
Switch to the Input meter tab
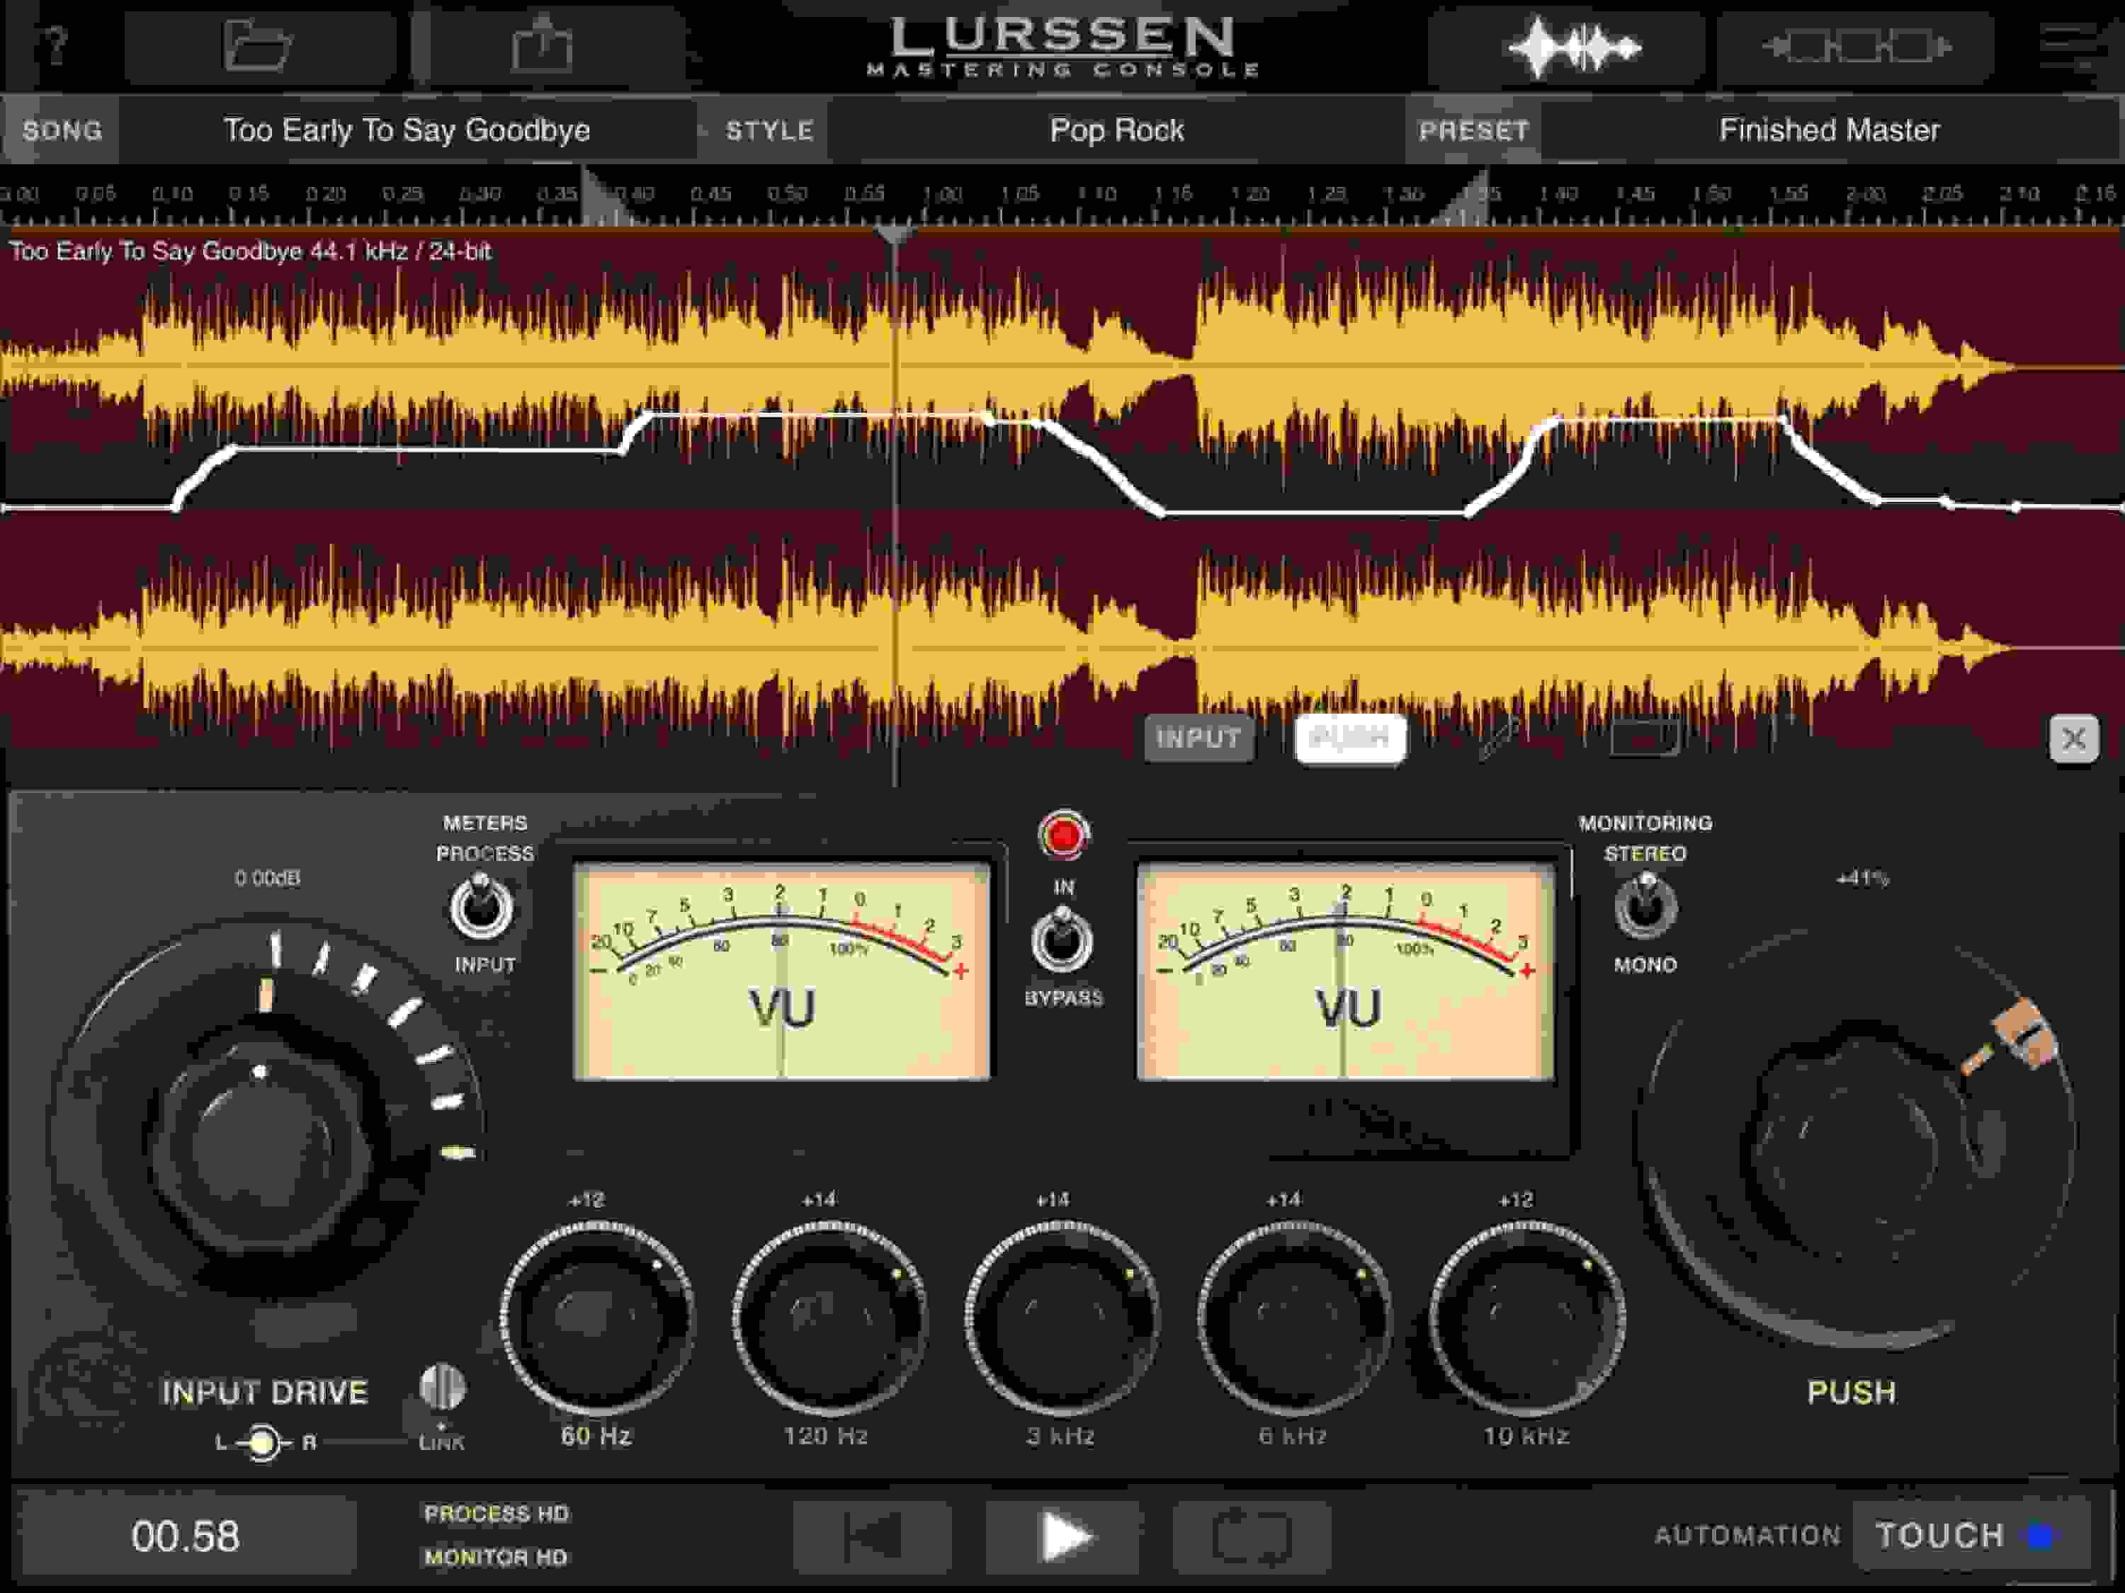[x=1201, y=738]
